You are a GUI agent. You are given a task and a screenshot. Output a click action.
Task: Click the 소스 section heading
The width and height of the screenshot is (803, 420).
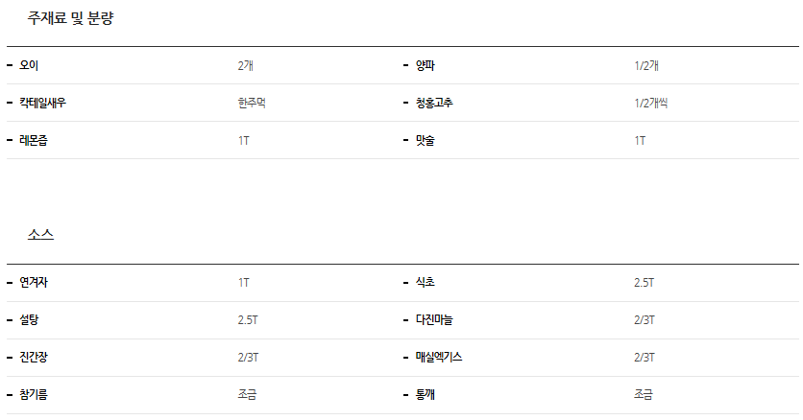coord(41,235)
